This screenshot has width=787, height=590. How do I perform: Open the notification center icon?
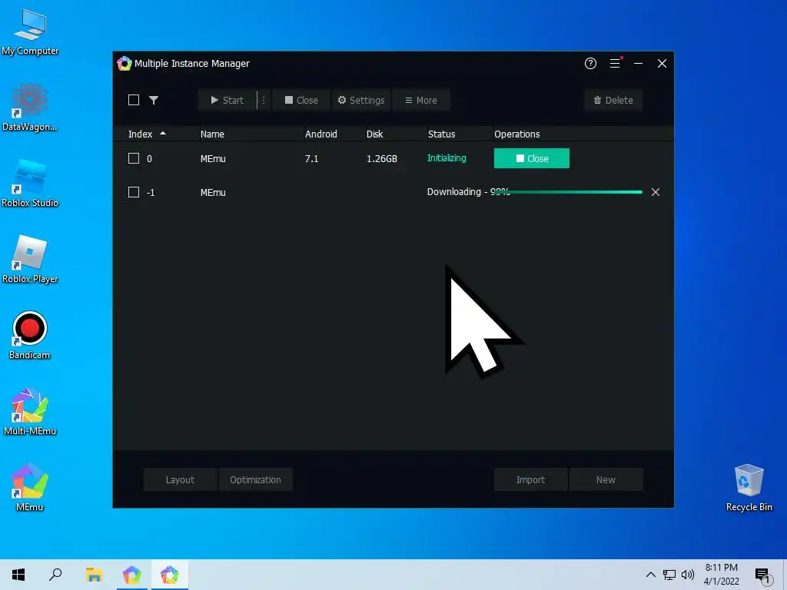(x=763, y=575)
